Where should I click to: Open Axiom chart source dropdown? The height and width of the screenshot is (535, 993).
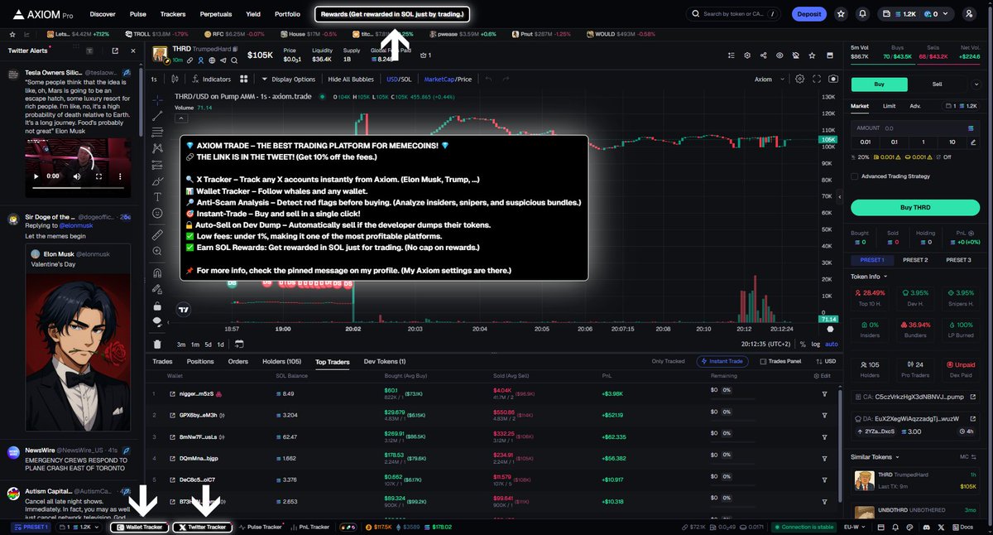point(767,80)
